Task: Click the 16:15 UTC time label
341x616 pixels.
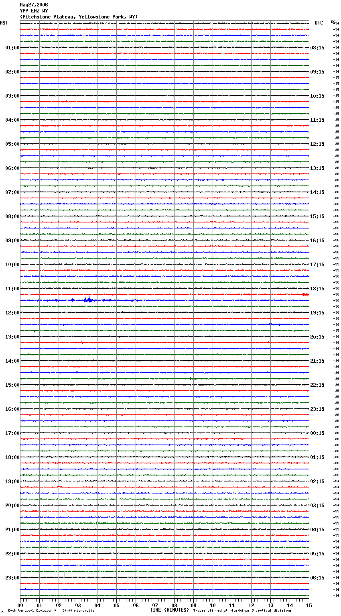Action: [317, 241]
